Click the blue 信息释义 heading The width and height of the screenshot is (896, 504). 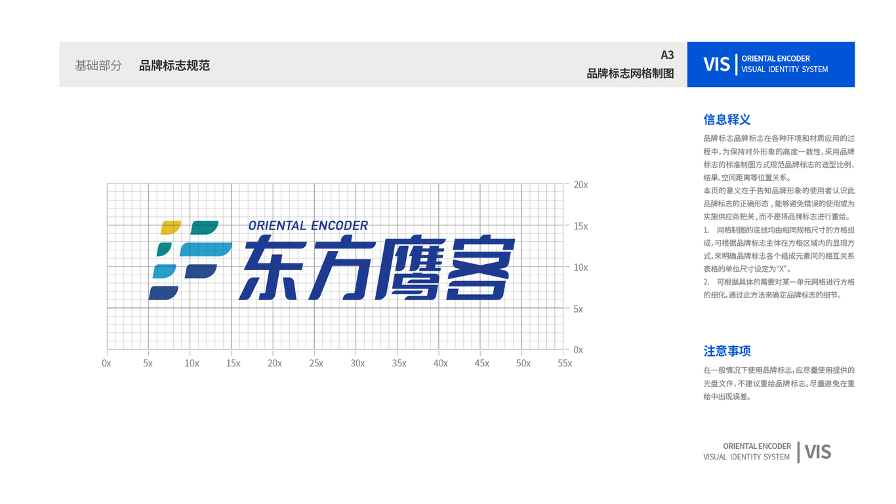(727, 119)
